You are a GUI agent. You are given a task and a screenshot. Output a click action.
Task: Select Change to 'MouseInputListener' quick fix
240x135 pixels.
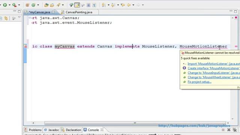[214, 73]
